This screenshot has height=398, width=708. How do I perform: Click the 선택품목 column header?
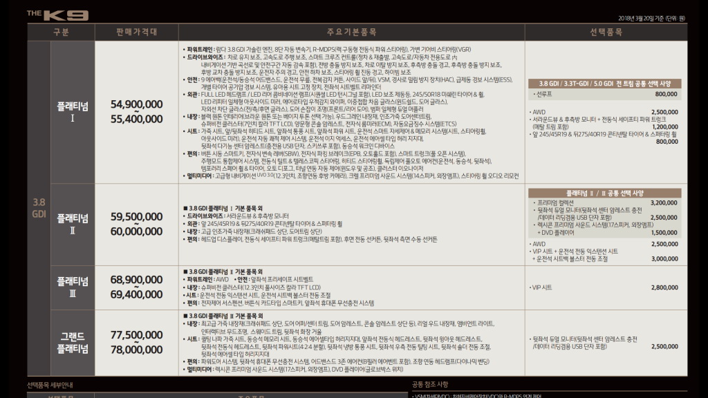coord(606,32)
